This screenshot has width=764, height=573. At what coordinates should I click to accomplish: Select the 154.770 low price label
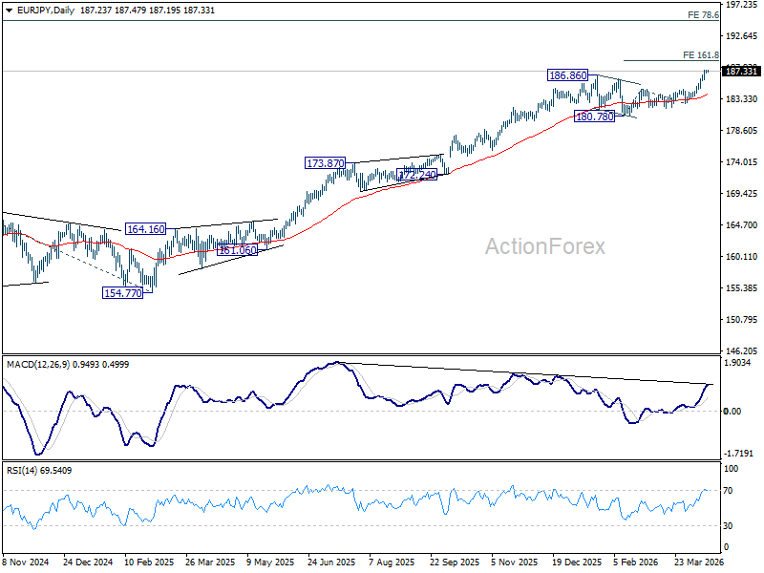(123, 293)
